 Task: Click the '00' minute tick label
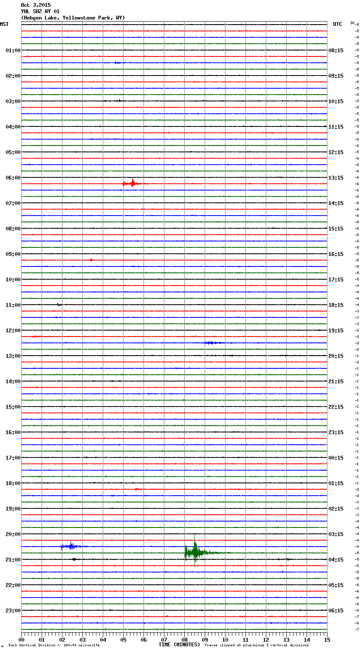(x=21, y=640)
